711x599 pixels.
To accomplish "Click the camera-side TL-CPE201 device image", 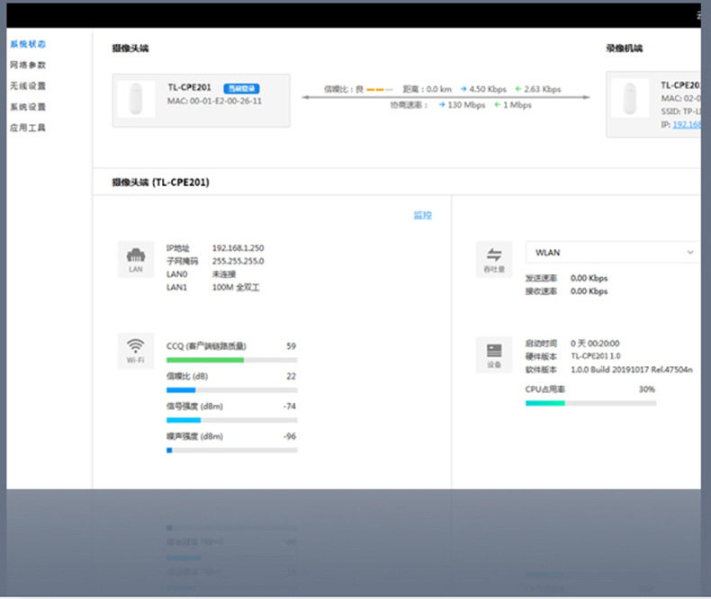I will click(136, 99).
